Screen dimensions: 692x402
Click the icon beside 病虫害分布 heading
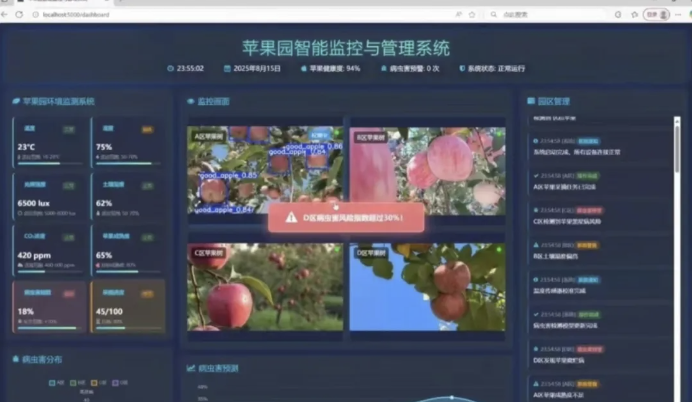[15, 359]
